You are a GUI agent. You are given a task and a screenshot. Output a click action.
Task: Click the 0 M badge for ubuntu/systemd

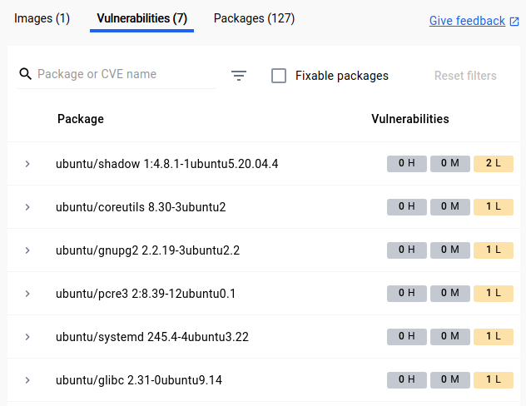[449, 337]
